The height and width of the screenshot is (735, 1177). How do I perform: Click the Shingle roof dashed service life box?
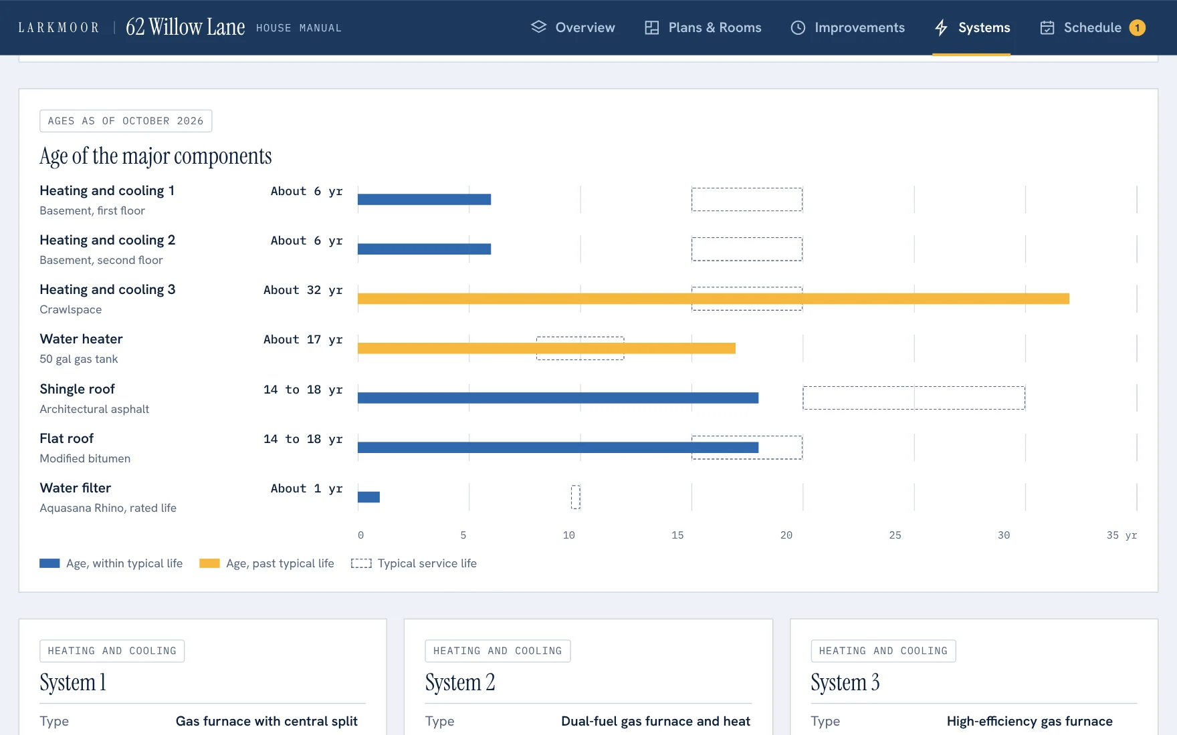[x=914, y=398]
